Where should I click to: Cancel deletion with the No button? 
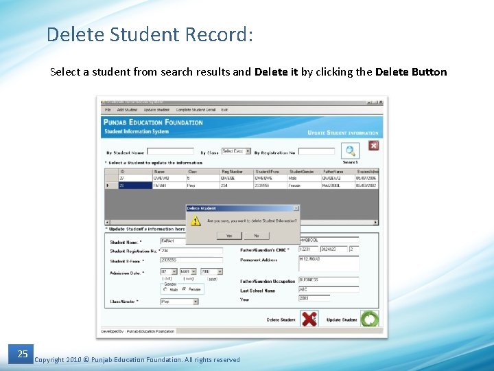(257, 236)
